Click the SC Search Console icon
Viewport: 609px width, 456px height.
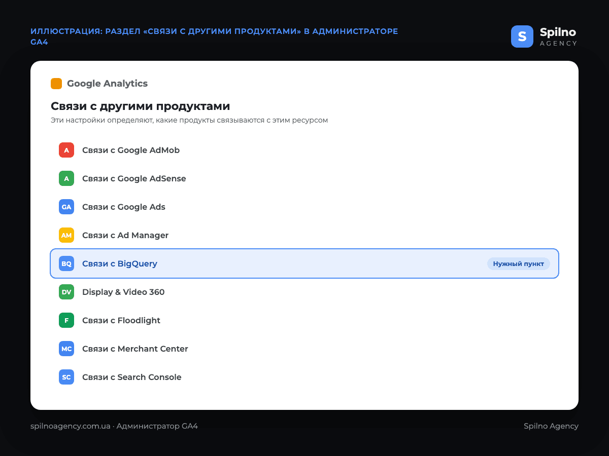66,377
